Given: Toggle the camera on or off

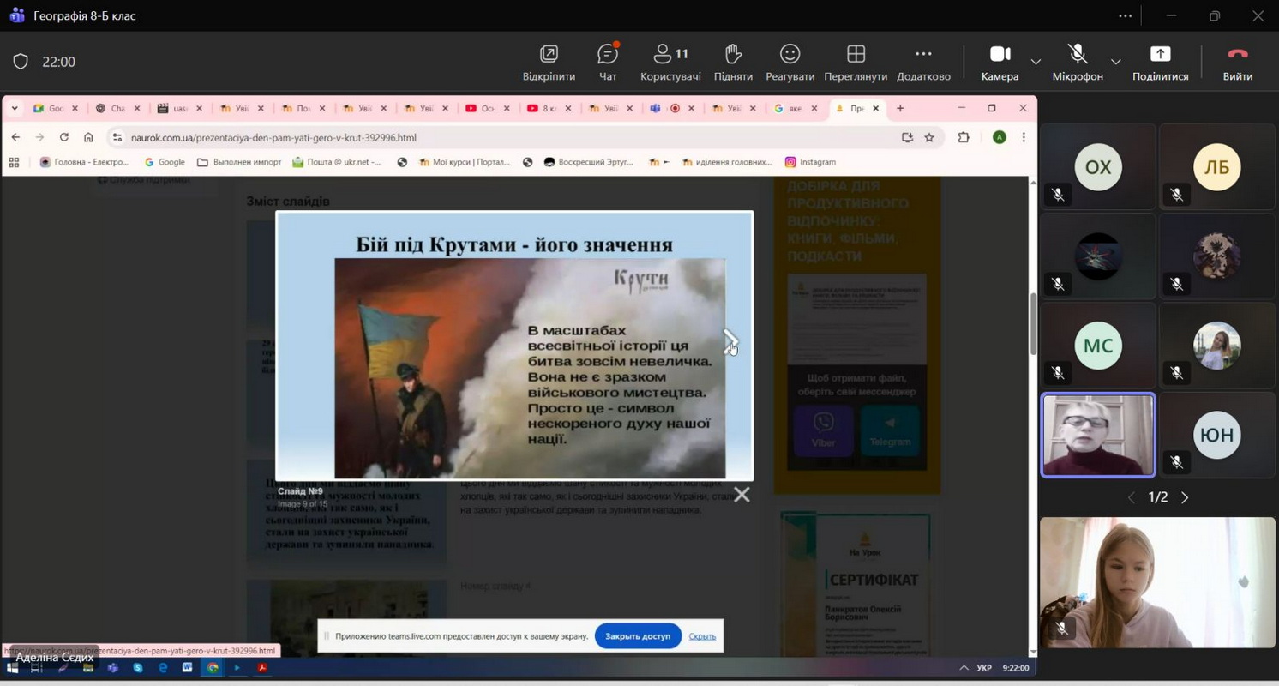Looking at the screenshot, I should pos(1000,62).
